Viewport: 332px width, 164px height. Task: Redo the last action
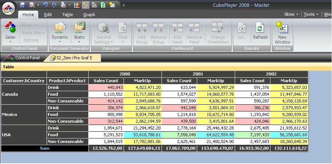(x=54, y=5)
